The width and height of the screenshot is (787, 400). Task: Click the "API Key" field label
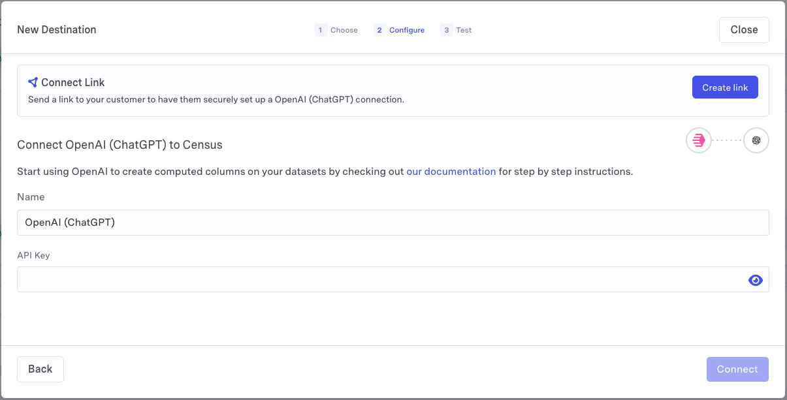point(33,255)
